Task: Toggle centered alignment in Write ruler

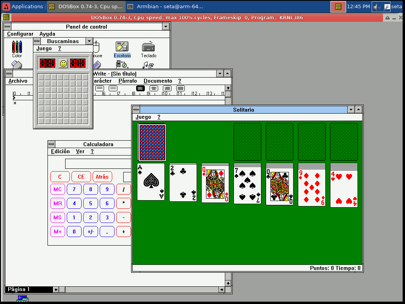Action: [x=154, y=89]
